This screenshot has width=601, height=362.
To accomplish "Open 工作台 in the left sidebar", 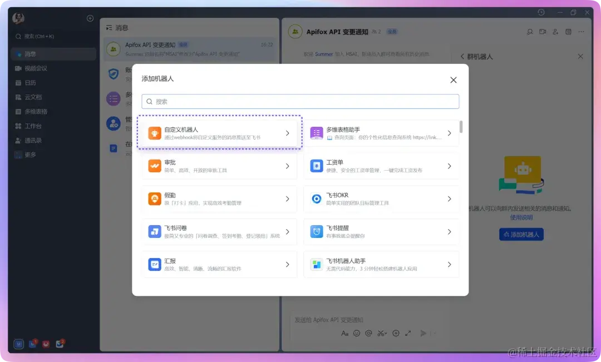I will [53, 126].
